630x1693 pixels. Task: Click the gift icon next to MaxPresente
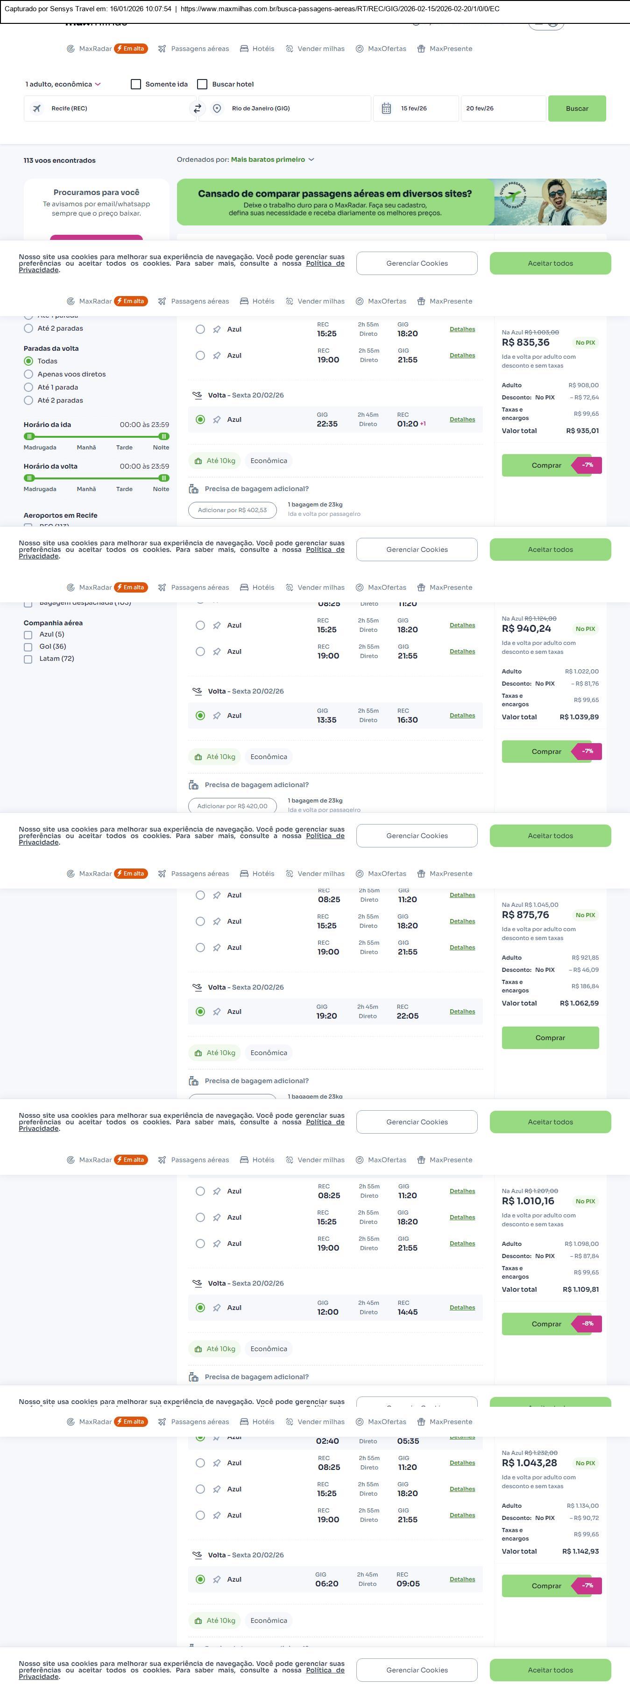[x=421, y=49]
